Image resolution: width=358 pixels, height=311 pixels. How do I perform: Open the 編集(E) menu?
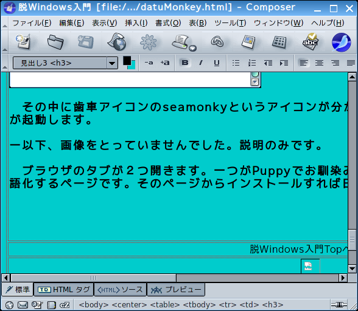72,23
